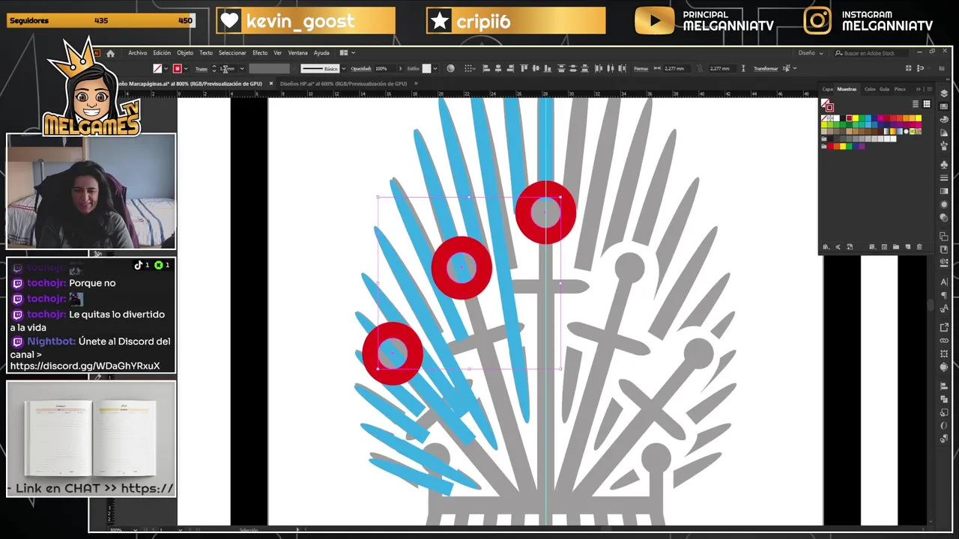Select the selected red swatch in Muestras
959x539 pixels.
coord(849,118)
